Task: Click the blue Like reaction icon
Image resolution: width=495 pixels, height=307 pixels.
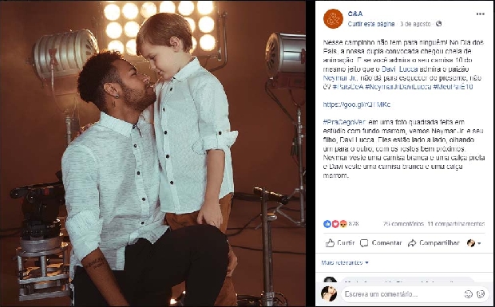Action: [x=327, y=224]
